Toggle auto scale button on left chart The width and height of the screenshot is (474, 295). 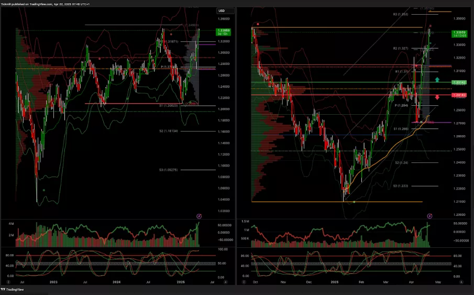coord(225,282)
